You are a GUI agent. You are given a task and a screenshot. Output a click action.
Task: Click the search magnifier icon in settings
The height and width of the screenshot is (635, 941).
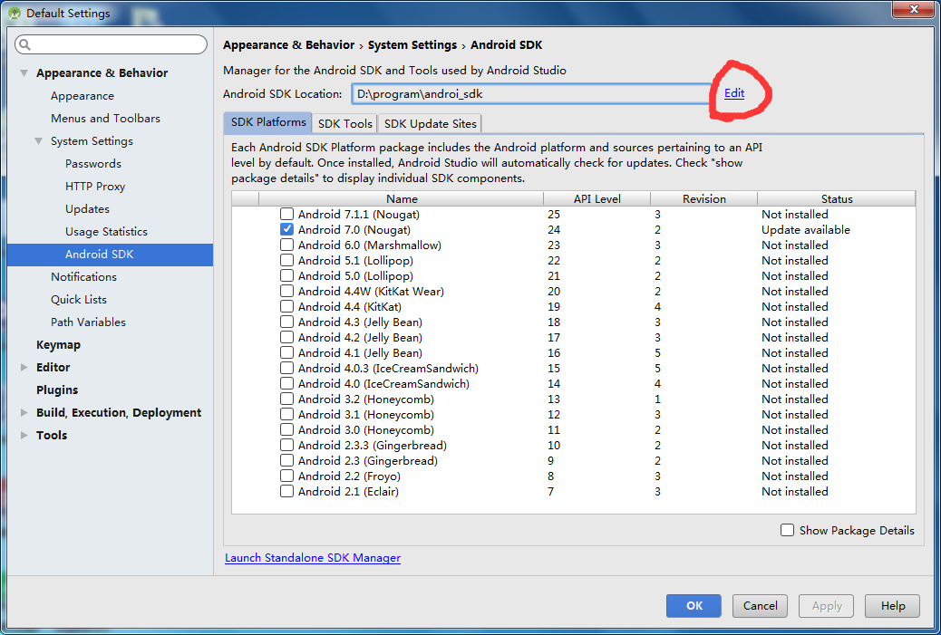[24, 45]
